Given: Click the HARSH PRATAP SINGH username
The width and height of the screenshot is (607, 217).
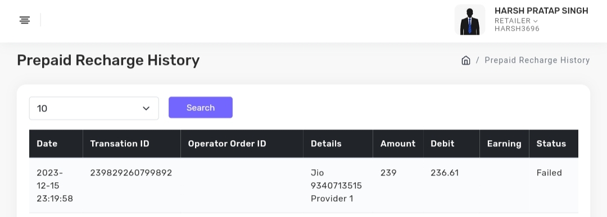Looking at the screenshot, I should [541, 11].
